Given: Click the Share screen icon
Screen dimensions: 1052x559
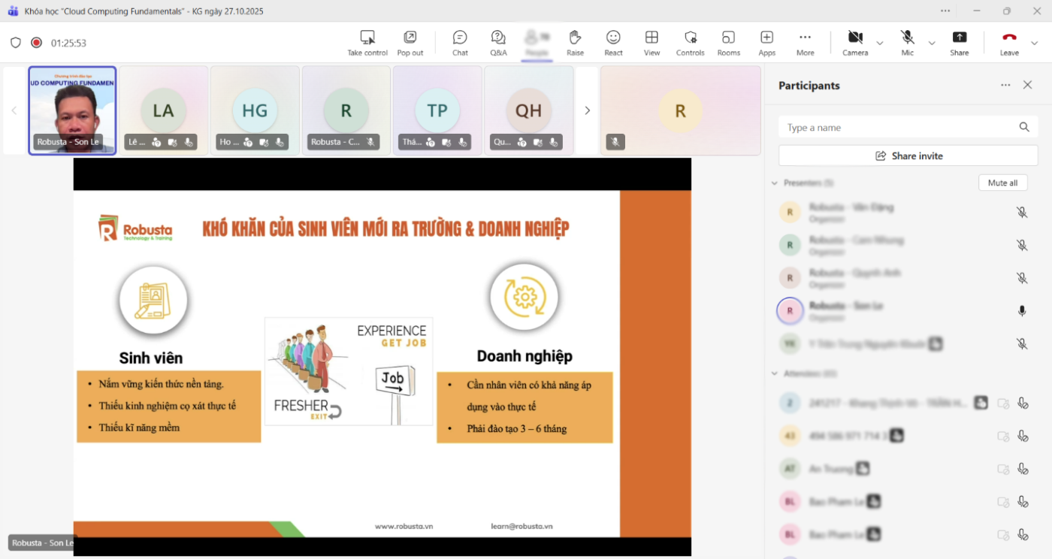Looking at the screenshot, I should pos(959,42).
